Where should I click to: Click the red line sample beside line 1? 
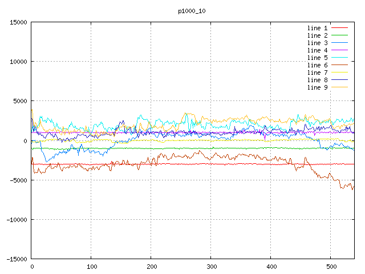pos(340,28)
